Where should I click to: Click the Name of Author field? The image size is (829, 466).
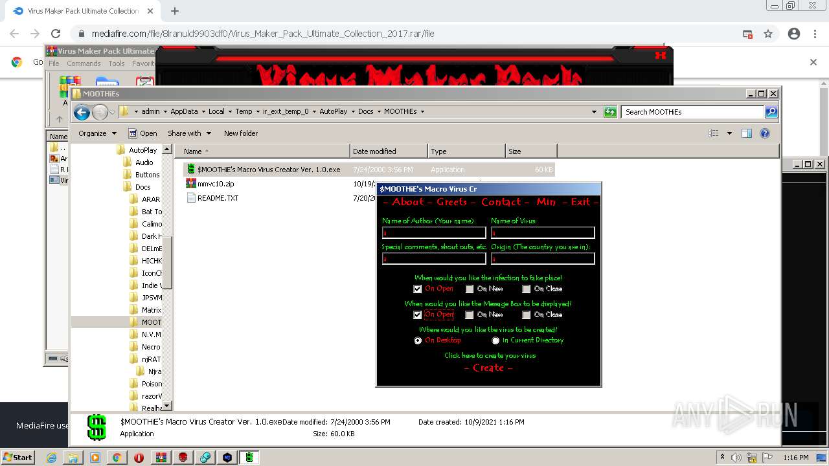(433, 233)
